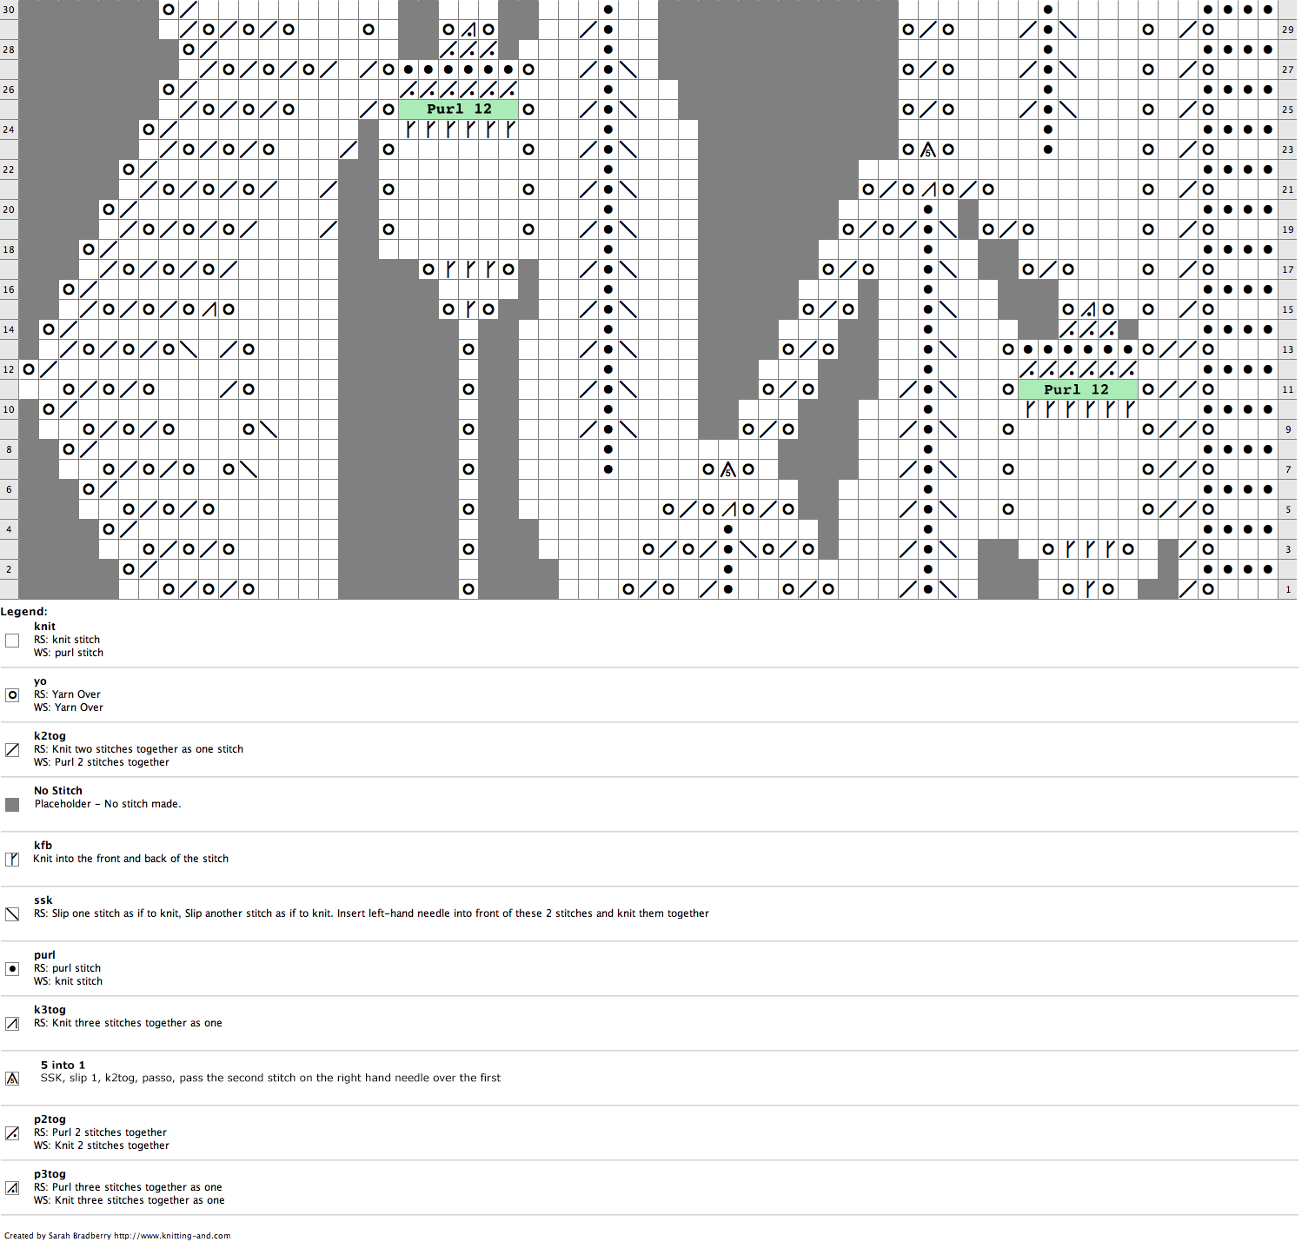
Task: Click the purl dot legend symbol
Action: [x=12, y=969]
